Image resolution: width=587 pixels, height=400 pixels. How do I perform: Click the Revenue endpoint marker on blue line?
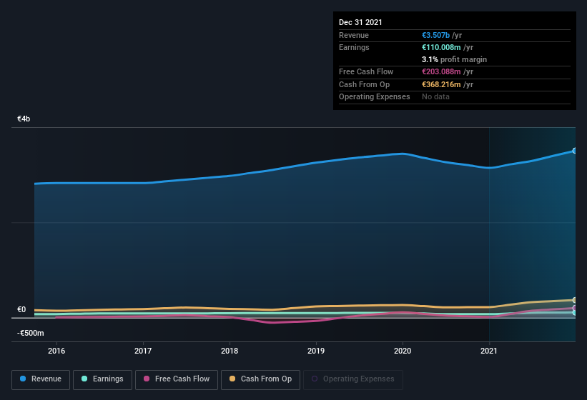pyautogui.click(x=575, y=151)
